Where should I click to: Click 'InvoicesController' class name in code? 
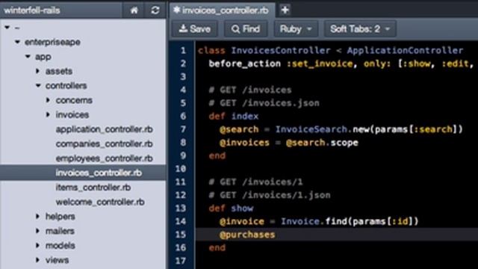pyautogui.click(x=281, y=50)
